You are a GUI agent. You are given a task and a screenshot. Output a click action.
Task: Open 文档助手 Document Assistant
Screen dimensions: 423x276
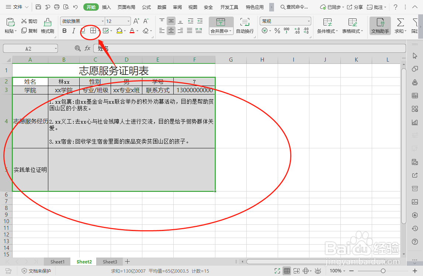point(381,26)
